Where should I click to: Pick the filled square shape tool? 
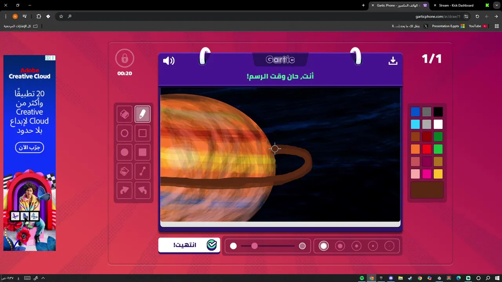click(x=142, y=152)
